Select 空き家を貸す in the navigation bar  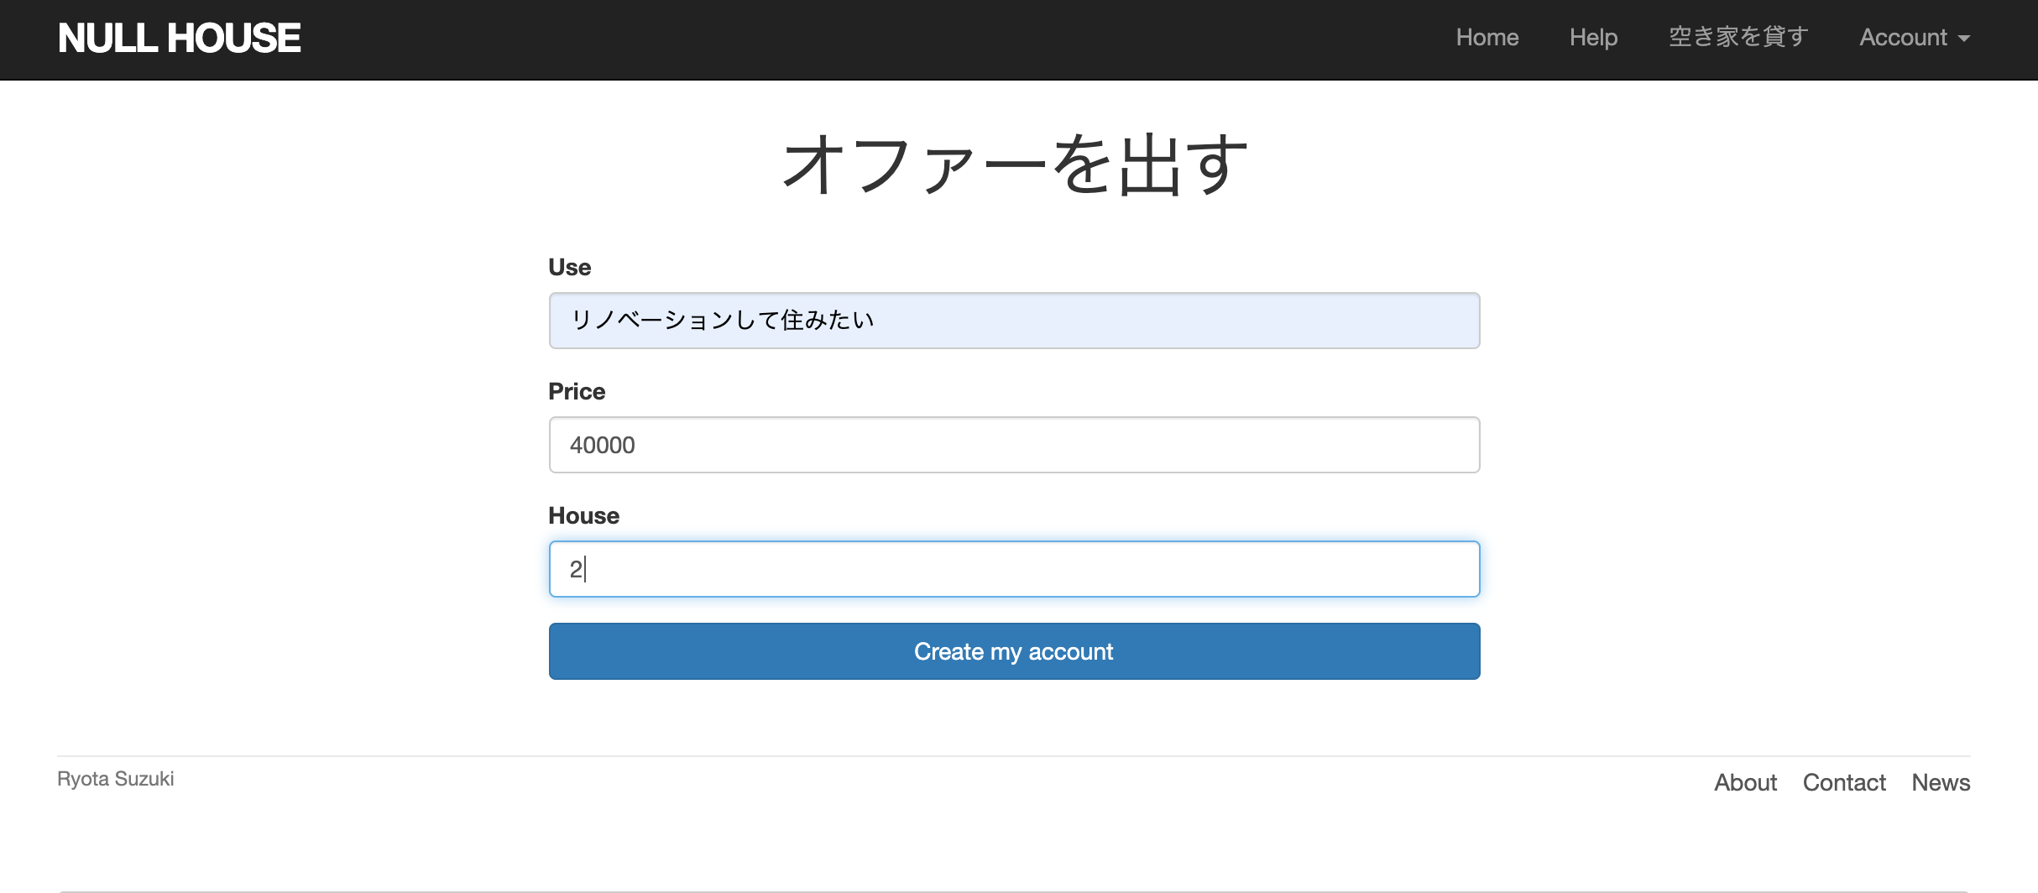coord(1737,35)
